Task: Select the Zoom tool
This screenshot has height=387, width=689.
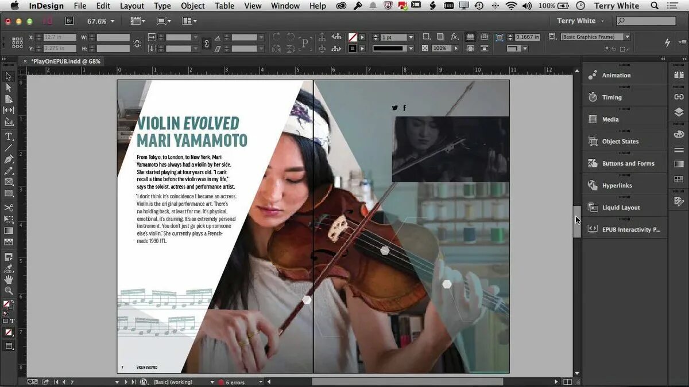Action: 9,291
